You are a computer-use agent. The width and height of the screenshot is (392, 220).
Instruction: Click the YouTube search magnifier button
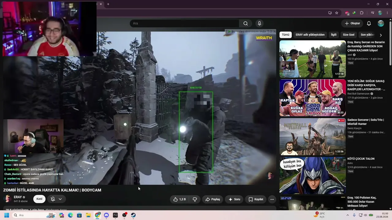(x=246, y=24)
